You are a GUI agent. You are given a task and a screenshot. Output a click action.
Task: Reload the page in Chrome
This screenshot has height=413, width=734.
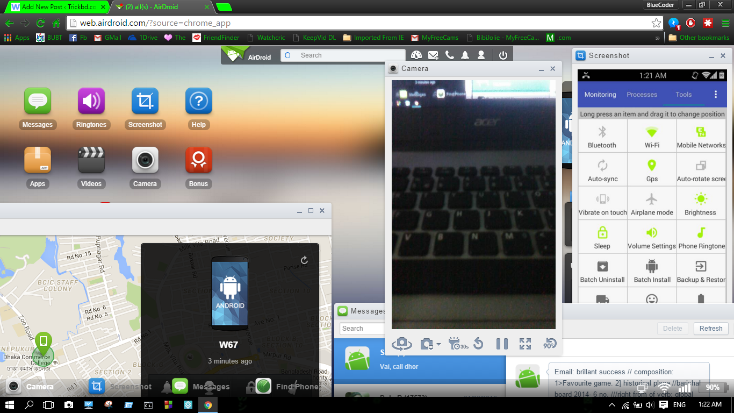40,23
